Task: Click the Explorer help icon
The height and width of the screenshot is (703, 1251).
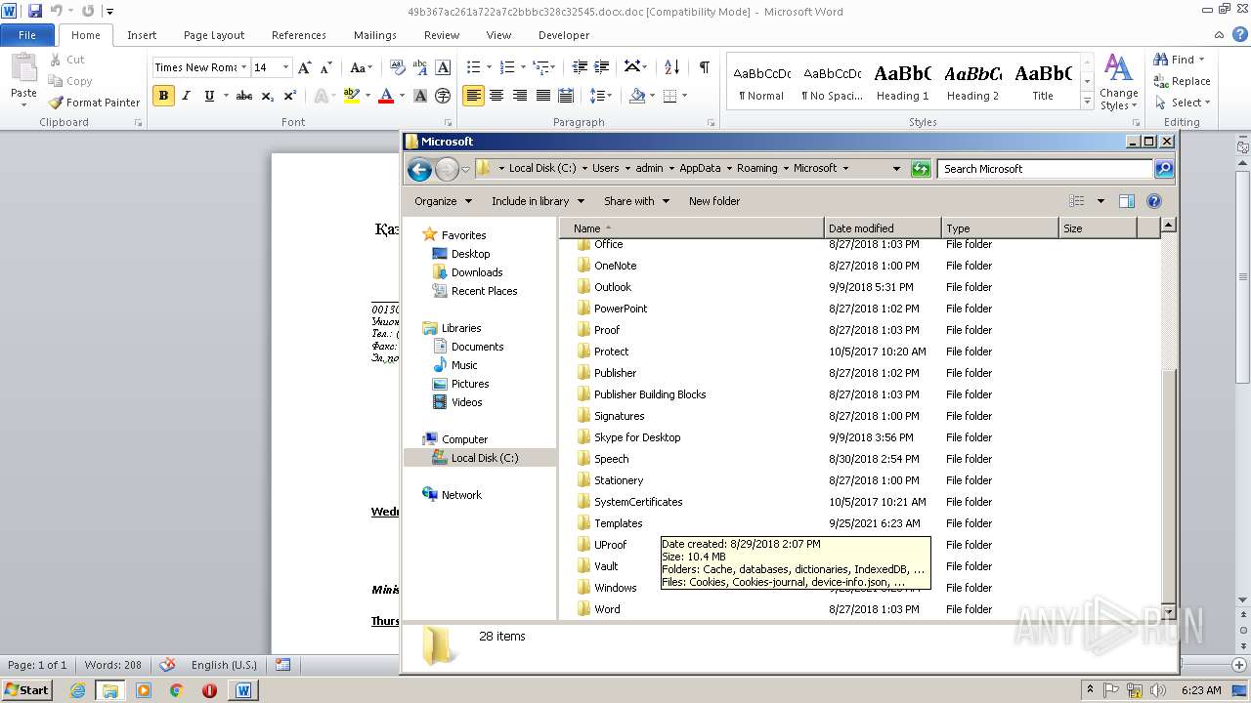Action: click(x=1154, y=201)
